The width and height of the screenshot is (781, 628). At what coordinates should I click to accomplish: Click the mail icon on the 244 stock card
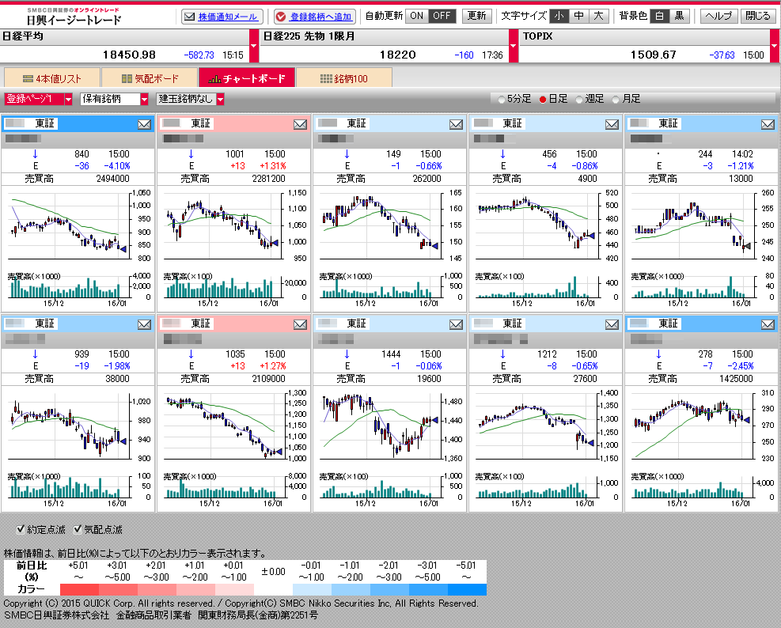(x=768, y=124)
